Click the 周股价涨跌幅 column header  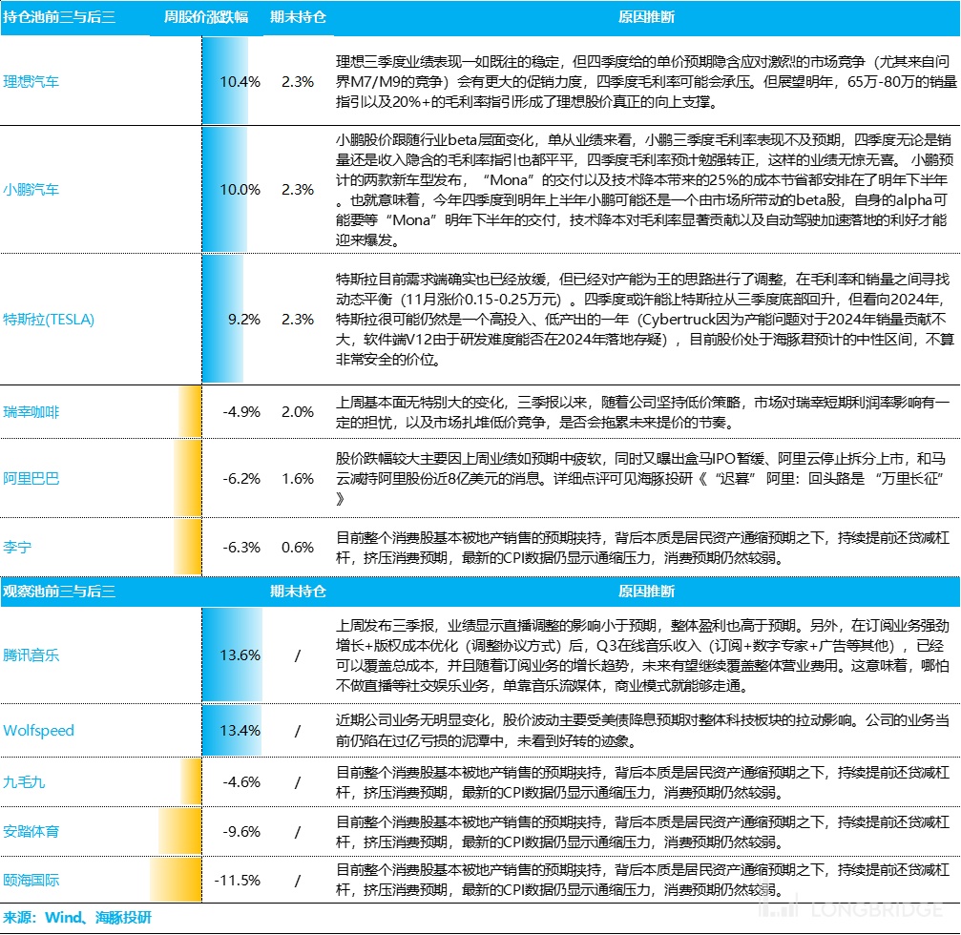click(x=206, y=16)
